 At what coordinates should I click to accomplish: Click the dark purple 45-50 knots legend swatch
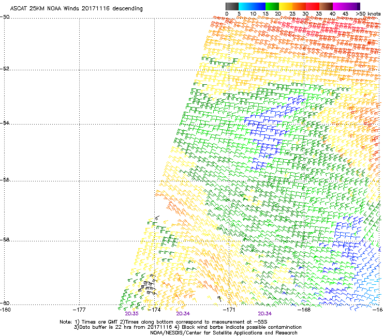tap(353, 6)
